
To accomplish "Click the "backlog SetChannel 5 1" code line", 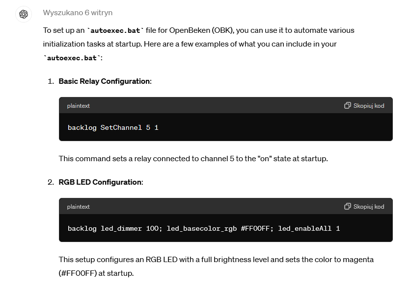I will [113, 128].
